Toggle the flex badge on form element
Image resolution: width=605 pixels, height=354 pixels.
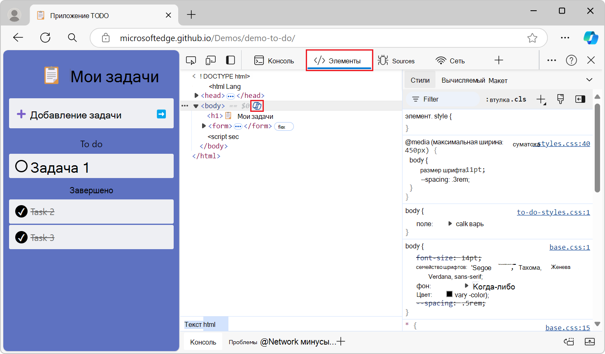coord(284,127)
